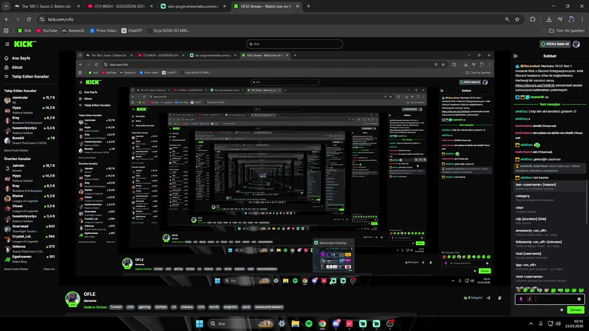This screenshot has width=589, height=331.
Task: Open Chrome tab search dropdown arrow
Action: click(x=6, y=6)
